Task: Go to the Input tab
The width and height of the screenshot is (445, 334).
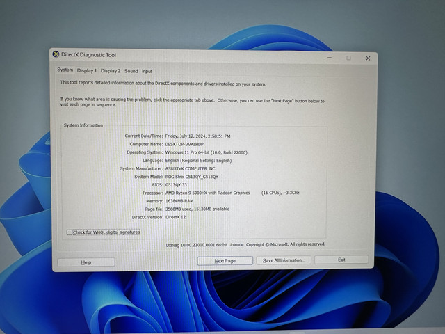Action: pyautogui.click(x=147, y=71)
